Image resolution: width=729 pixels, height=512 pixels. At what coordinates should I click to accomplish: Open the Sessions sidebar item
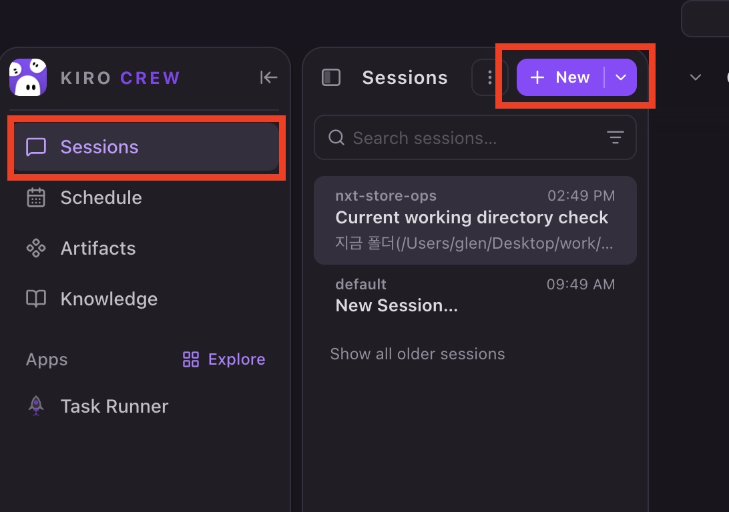point(146,147)
